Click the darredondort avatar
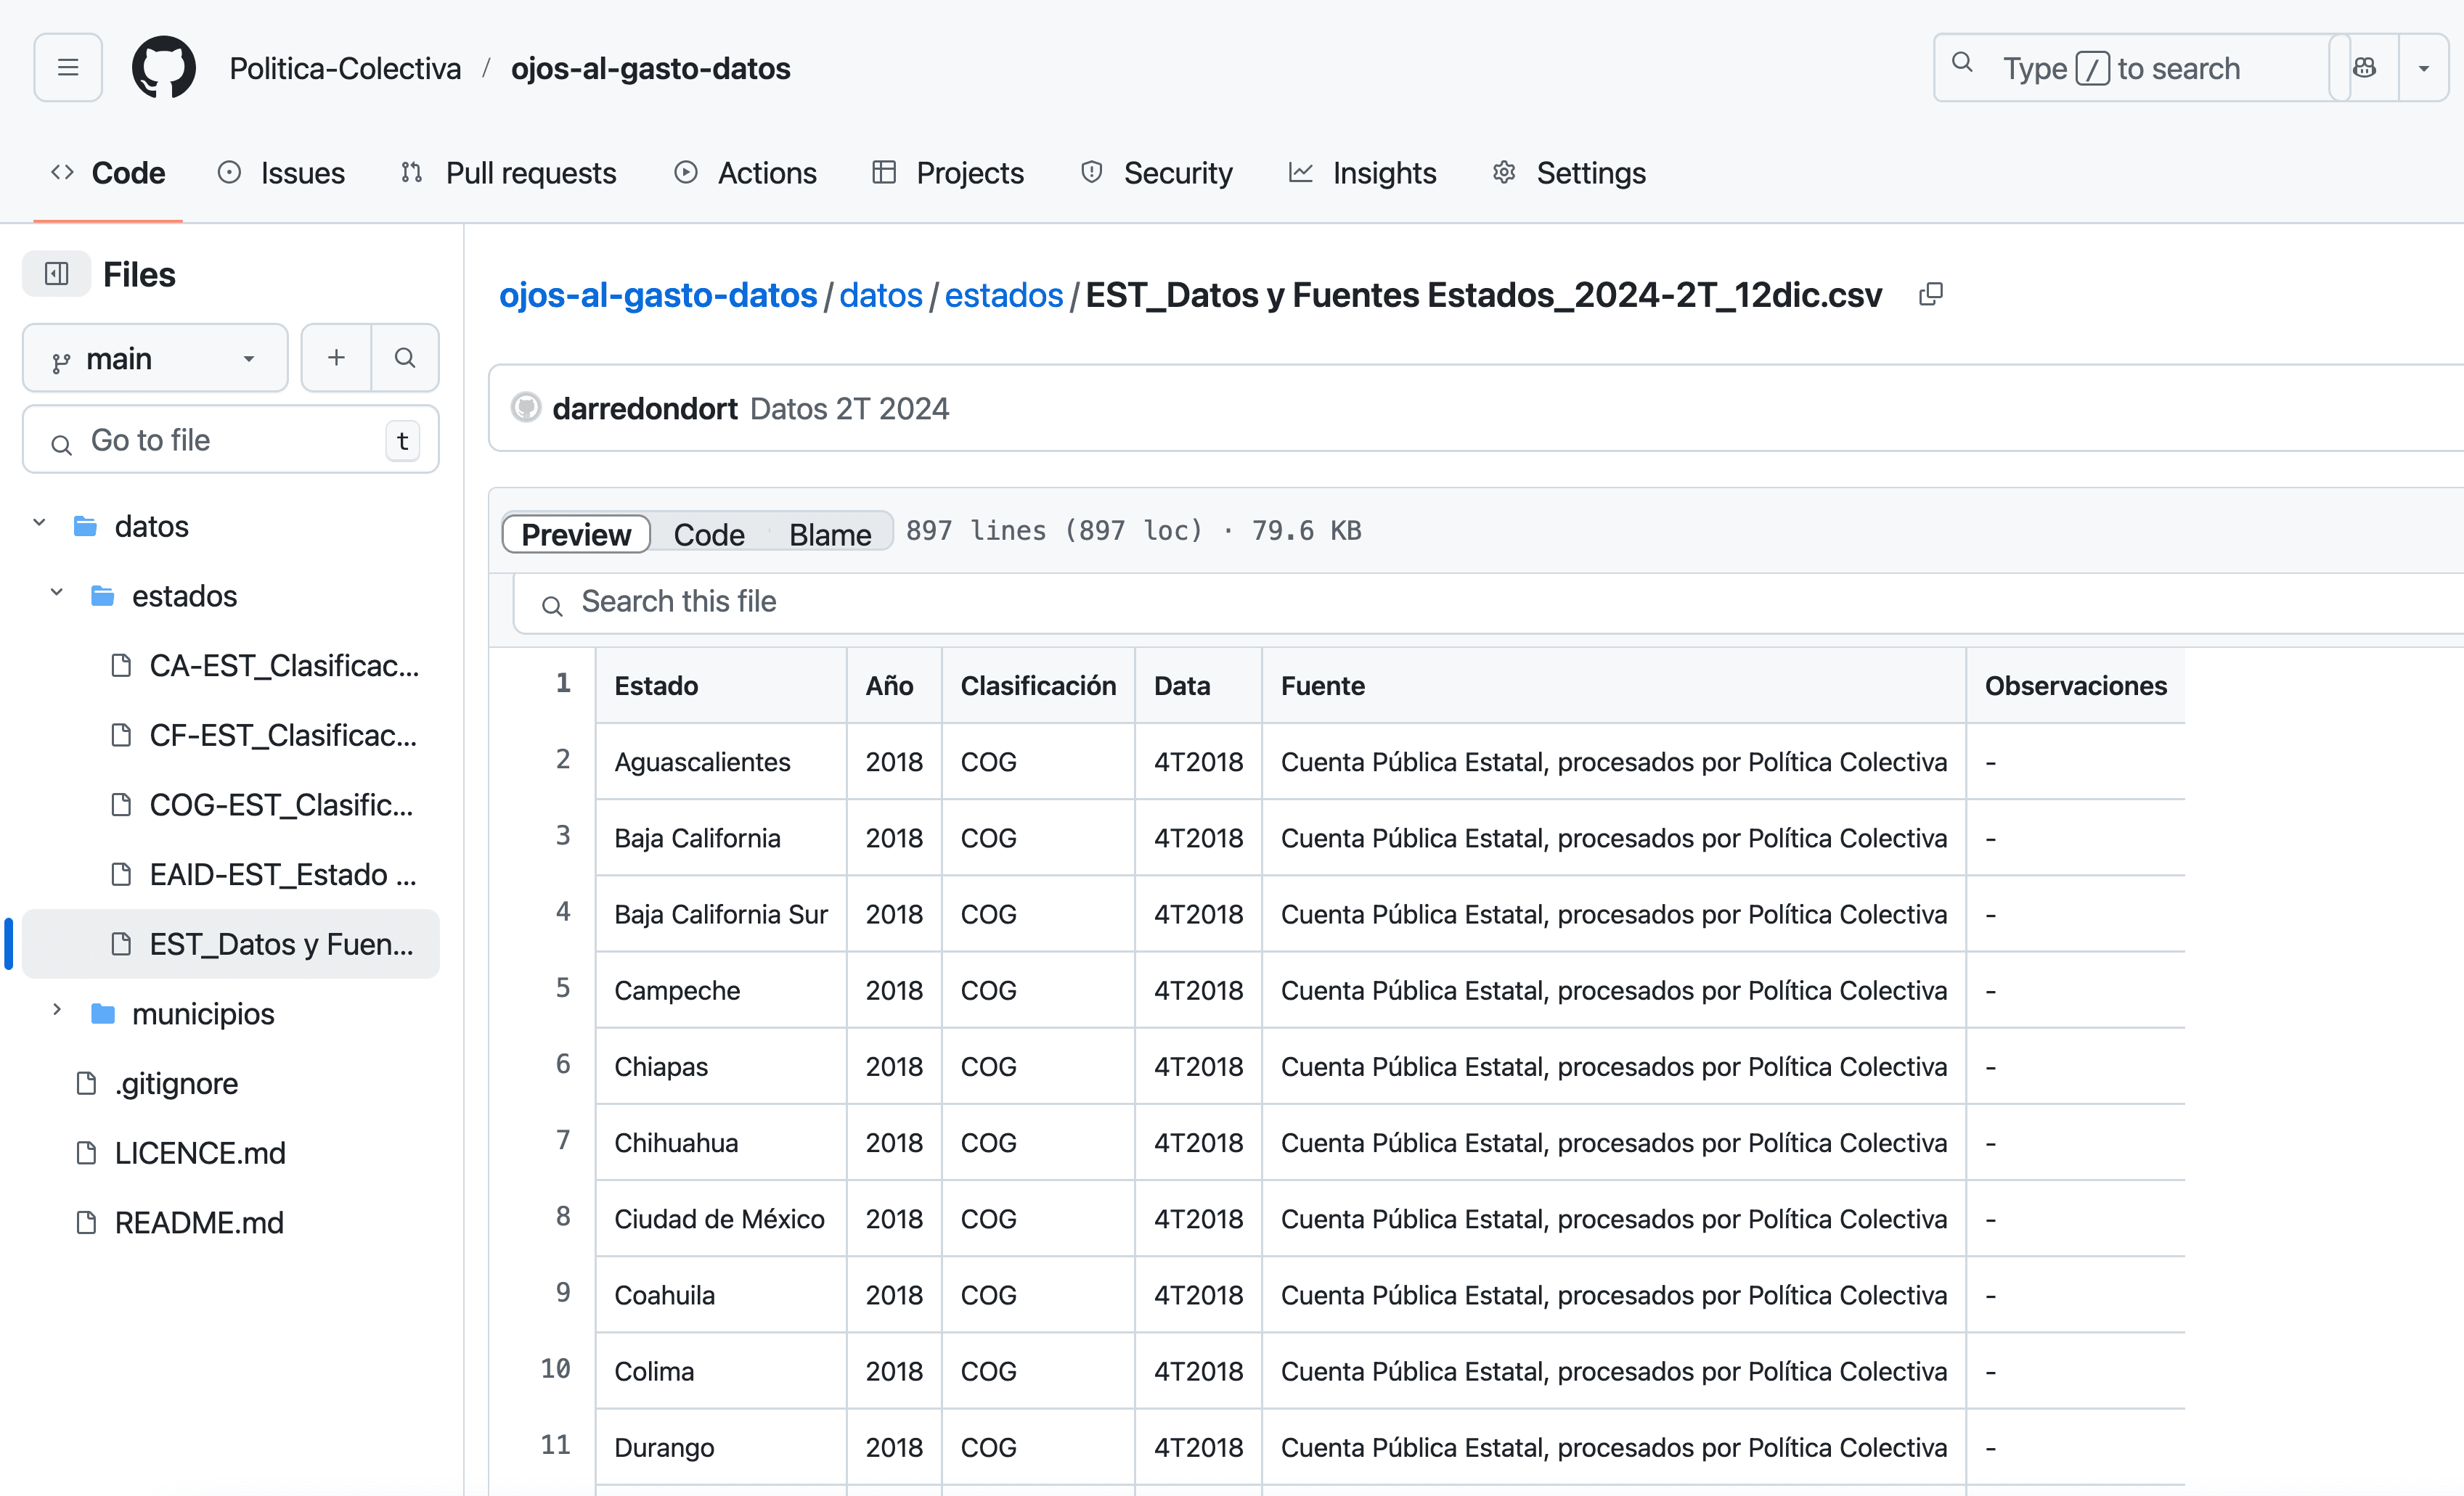 (x=526, y=407)
